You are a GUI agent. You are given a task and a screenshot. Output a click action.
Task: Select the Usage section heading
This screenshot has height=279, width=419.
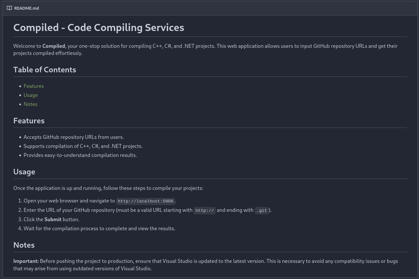pos(24,171)
